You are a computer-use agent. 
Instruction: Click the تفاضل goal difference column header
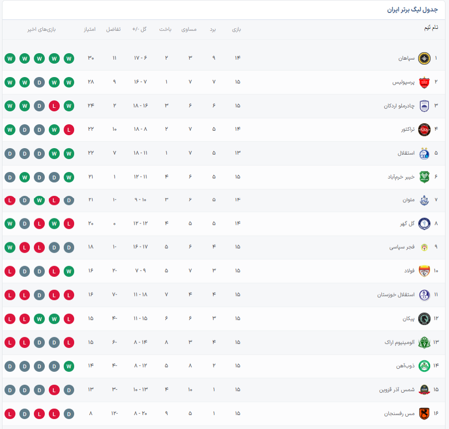(113, 29)
